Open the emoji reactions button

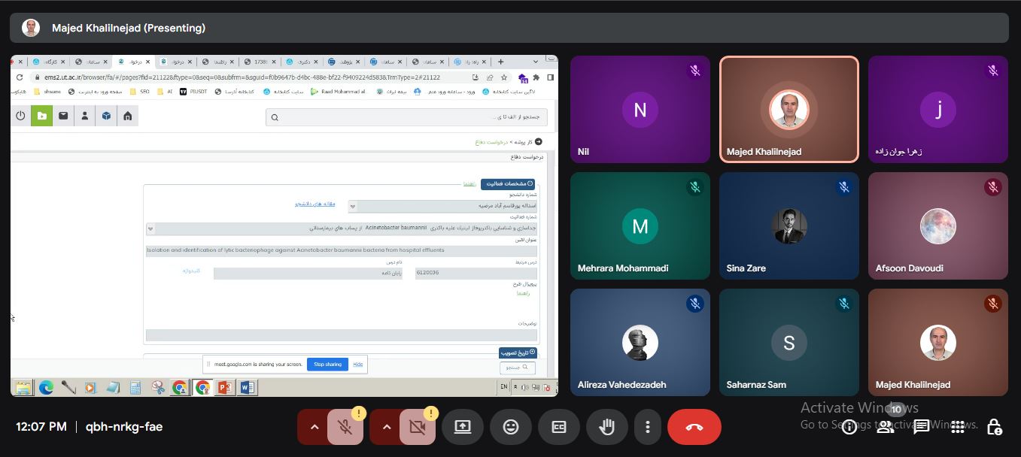tap(511, 427)
